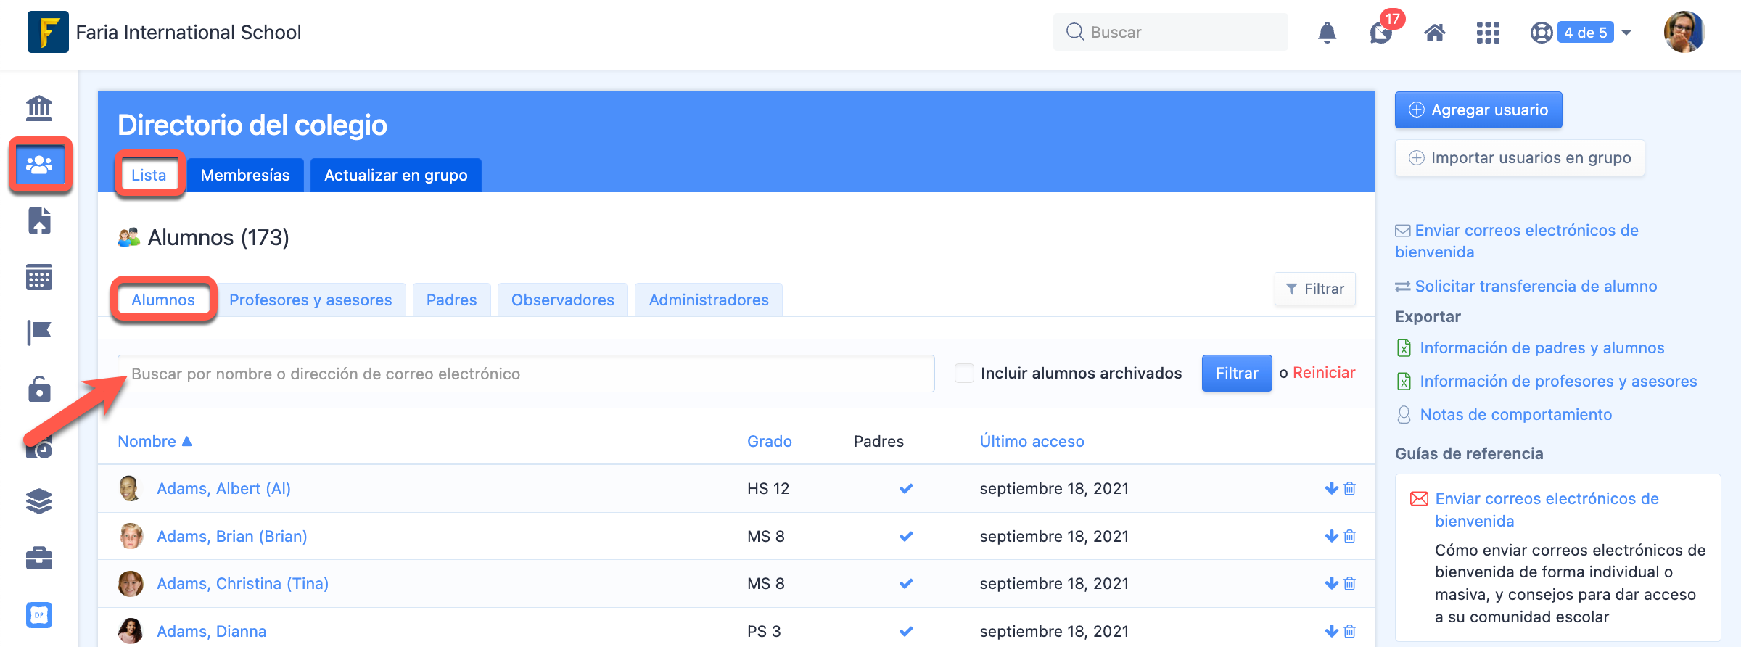Open user profile avatar in header
1741x647 pixels.
[1684, 33]
